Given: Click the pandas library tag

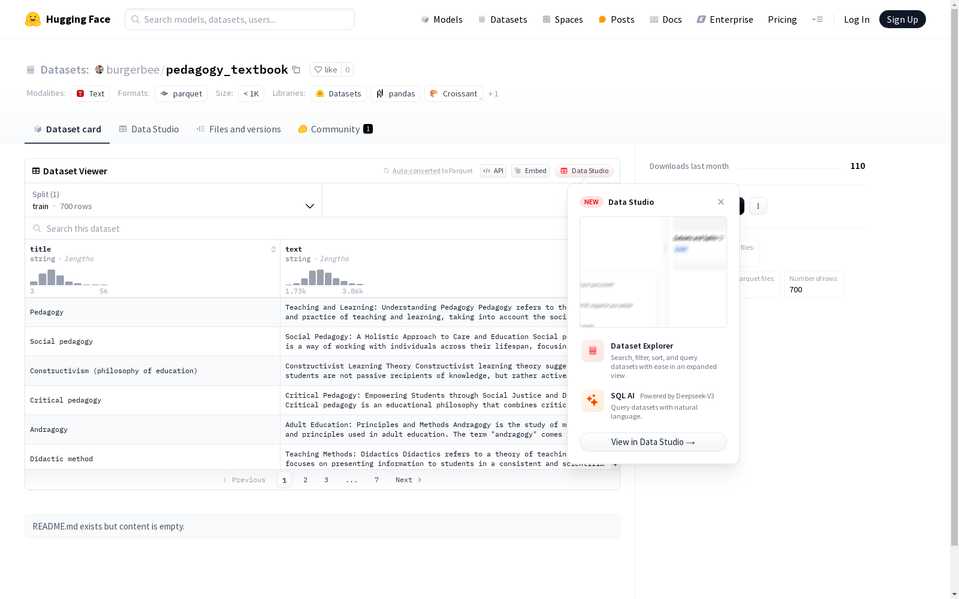Looking at the screenshot, I should 396,93.
